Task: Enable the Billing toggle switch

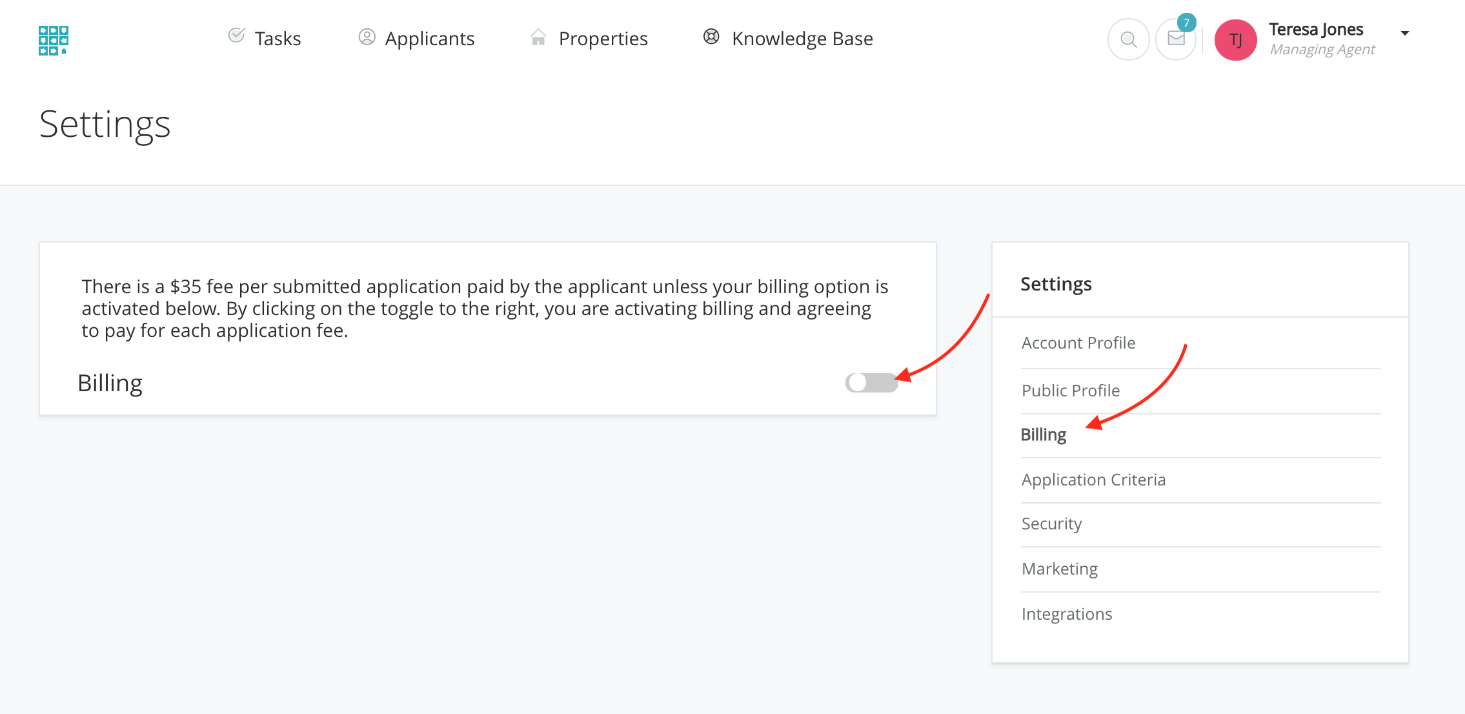Action: coord(871,383)
